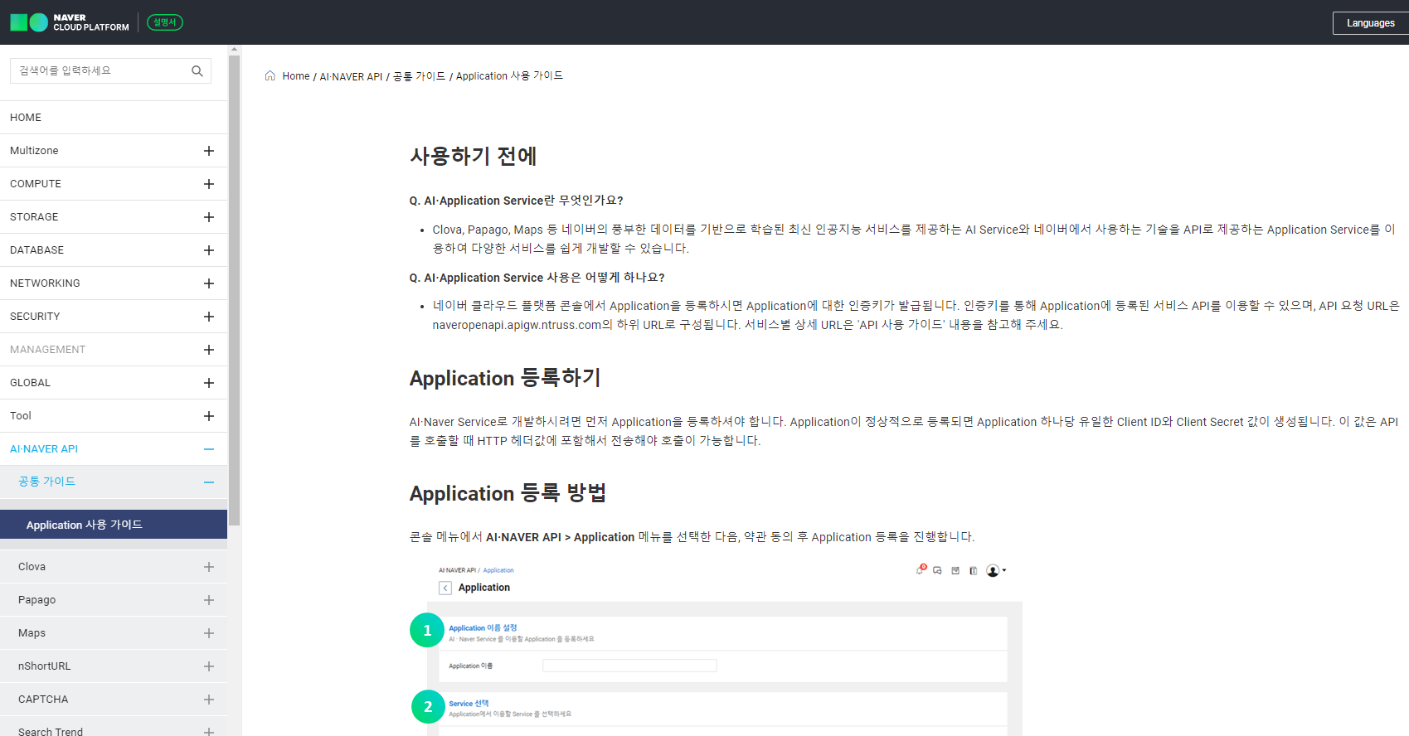Click Home link in breadcrumb
This screenshot has width=1409, height=736.
tap(295, 76)
